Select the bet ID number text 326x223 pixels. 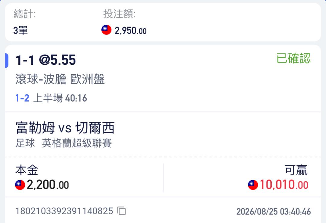pyautogui.click(x=64, y=211)
